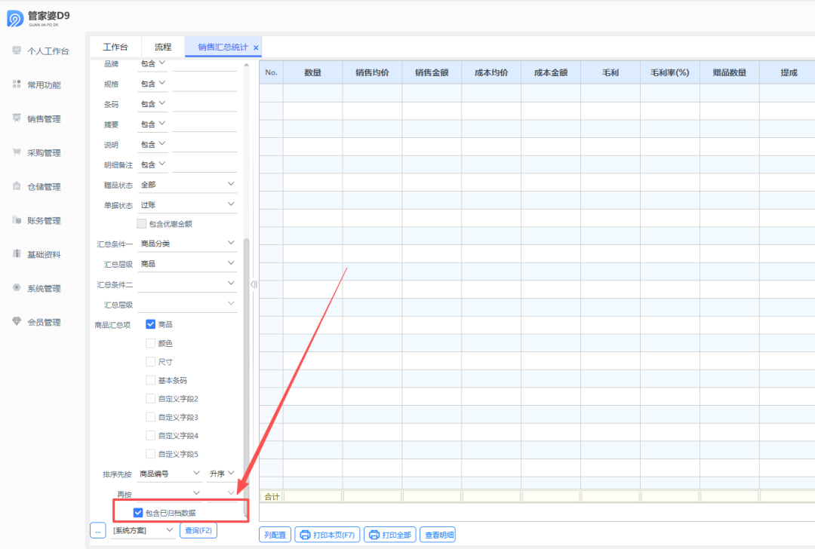Uncheck 商品 summary item checkbox

(151, 324)
